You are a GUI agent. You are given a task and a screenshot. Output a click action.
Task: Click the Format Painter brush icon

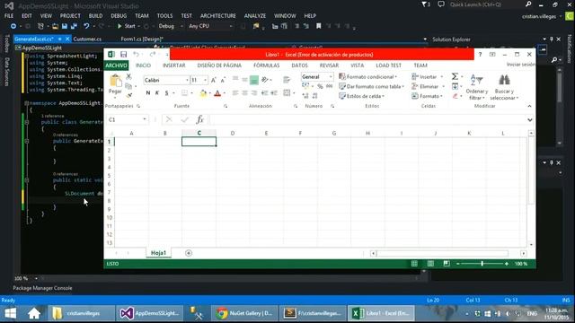(128, 96)
